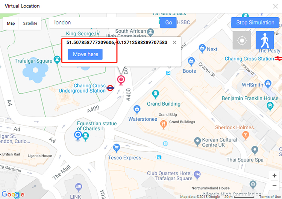The height and width of the screenshot is (199, 282).
Task: Open the Terms of Use link
Action: (x=270, y=197)
